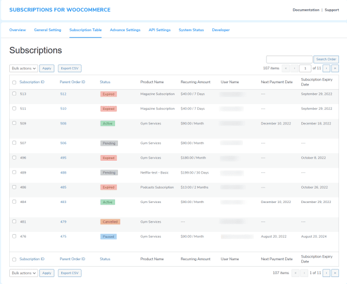Switch to the API Settings tab
The image size is (347, 284).
click(x=160, y=29)
